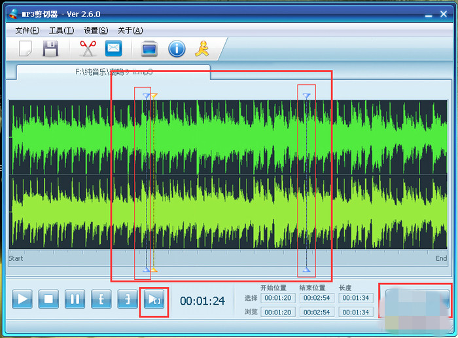
Task: Click the 开始位置 column header
Action: pos(273,288)
